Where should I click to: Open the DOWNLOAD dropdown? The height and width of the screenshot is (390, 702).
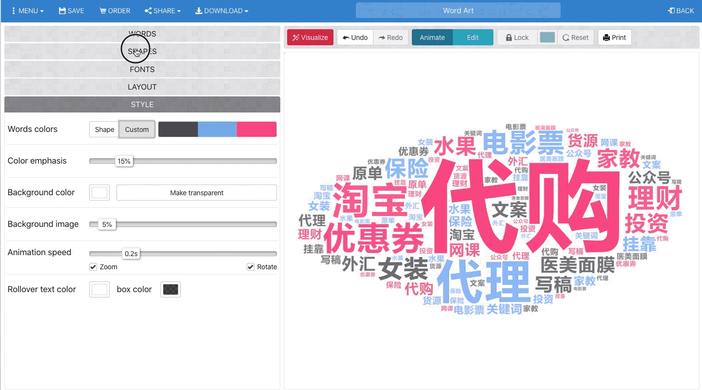click(x=222, y=11)
